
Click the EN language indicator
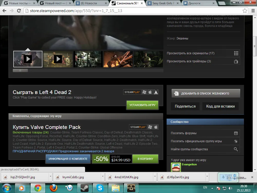click(x=205, y=188)
